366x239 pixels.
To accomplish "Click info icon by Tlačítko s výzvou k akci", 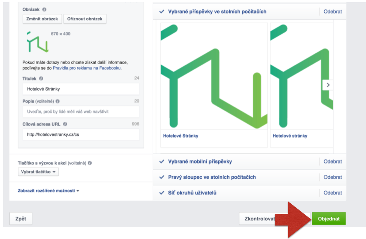I will point(90,163).
